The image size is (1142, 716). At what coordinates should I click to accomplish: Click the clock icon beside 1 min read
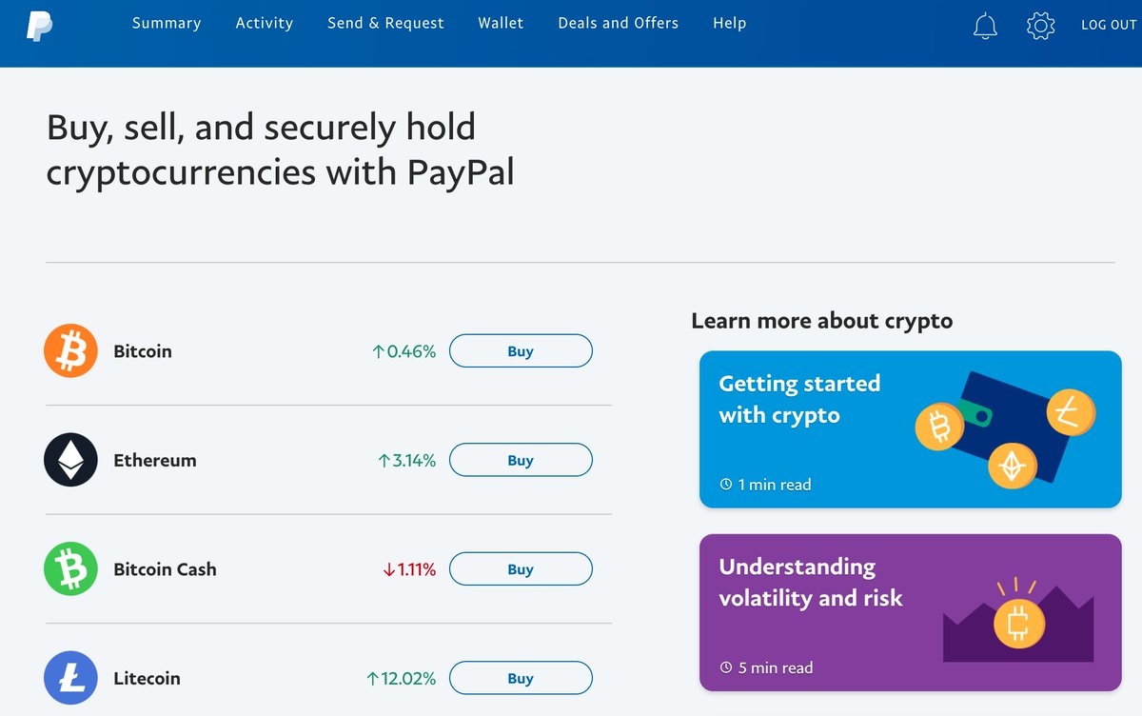pyautogui.click(x=726, y=485)
